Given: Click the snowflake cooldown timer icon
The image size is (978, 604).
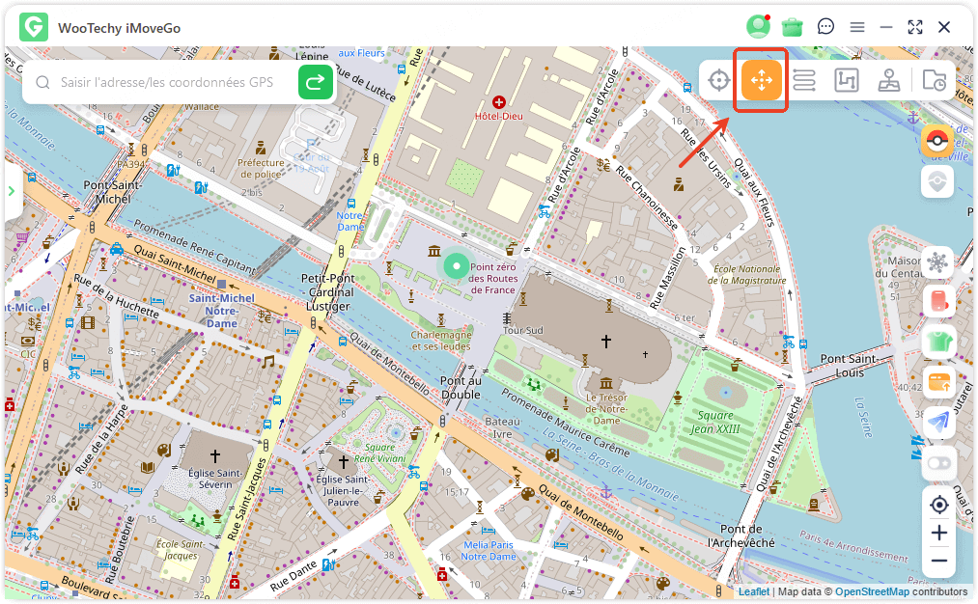Looking at the screenshot, I should click(937, 262).
